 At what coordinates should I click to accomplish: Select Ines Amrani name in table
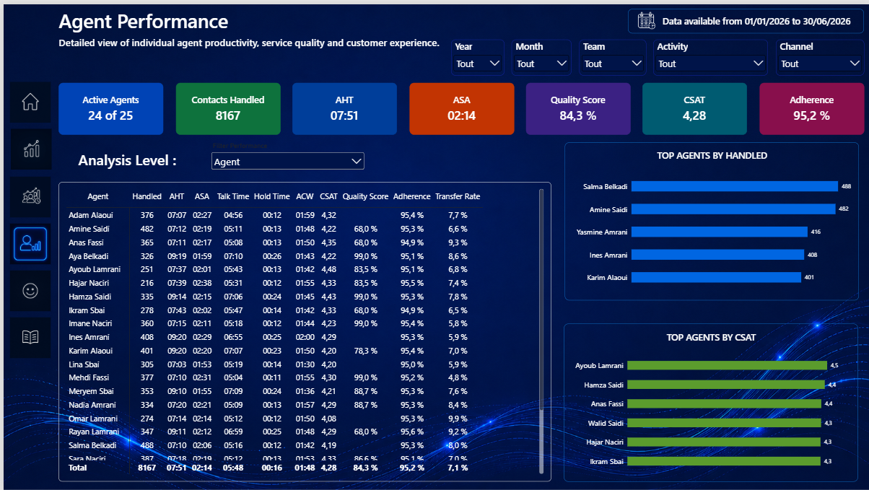89,337
